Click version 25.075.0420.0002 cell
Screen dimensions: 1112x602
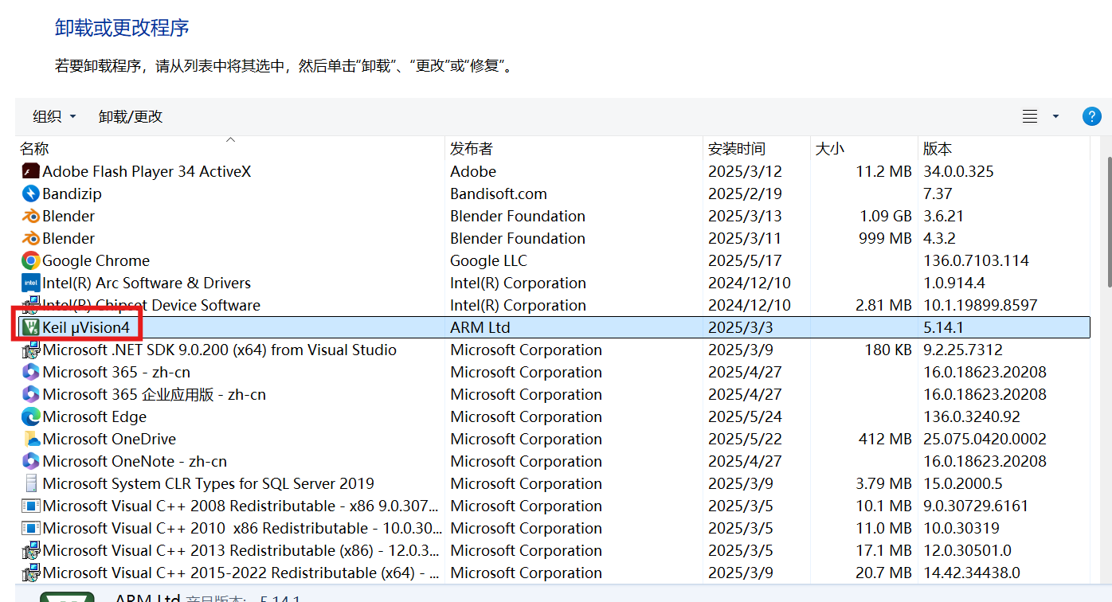point(985,439)
